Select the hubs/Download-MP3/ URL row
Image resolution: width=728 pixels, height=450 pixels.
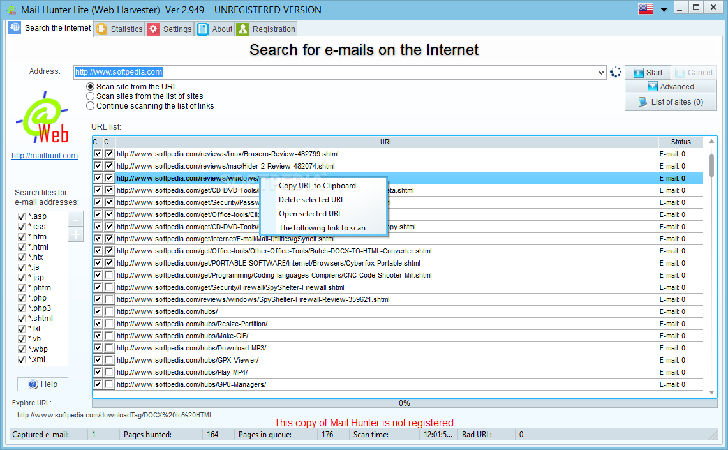[x=398, y=348]
